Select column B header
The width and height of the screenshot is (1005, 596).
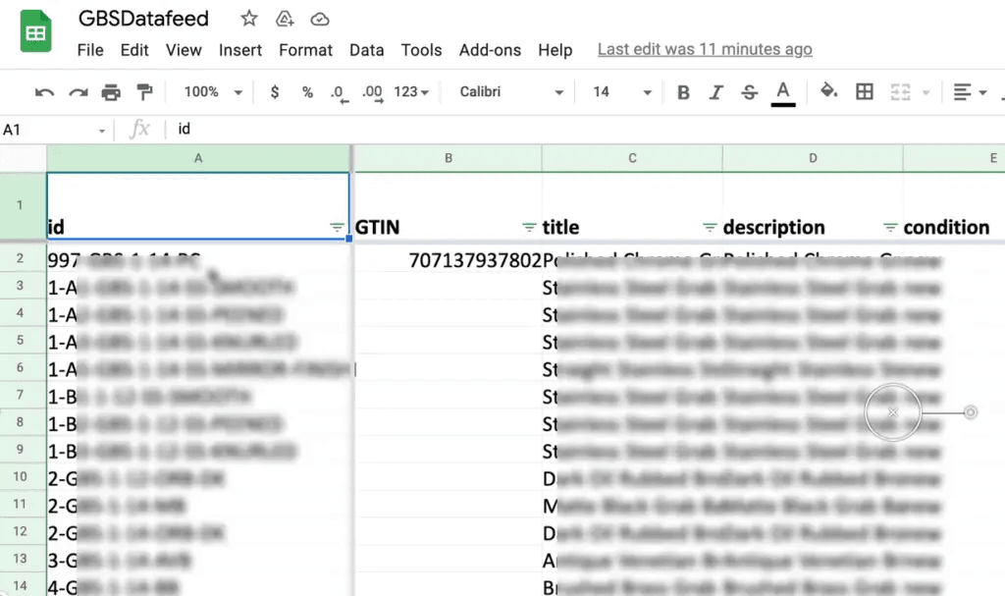click(448, 157)
